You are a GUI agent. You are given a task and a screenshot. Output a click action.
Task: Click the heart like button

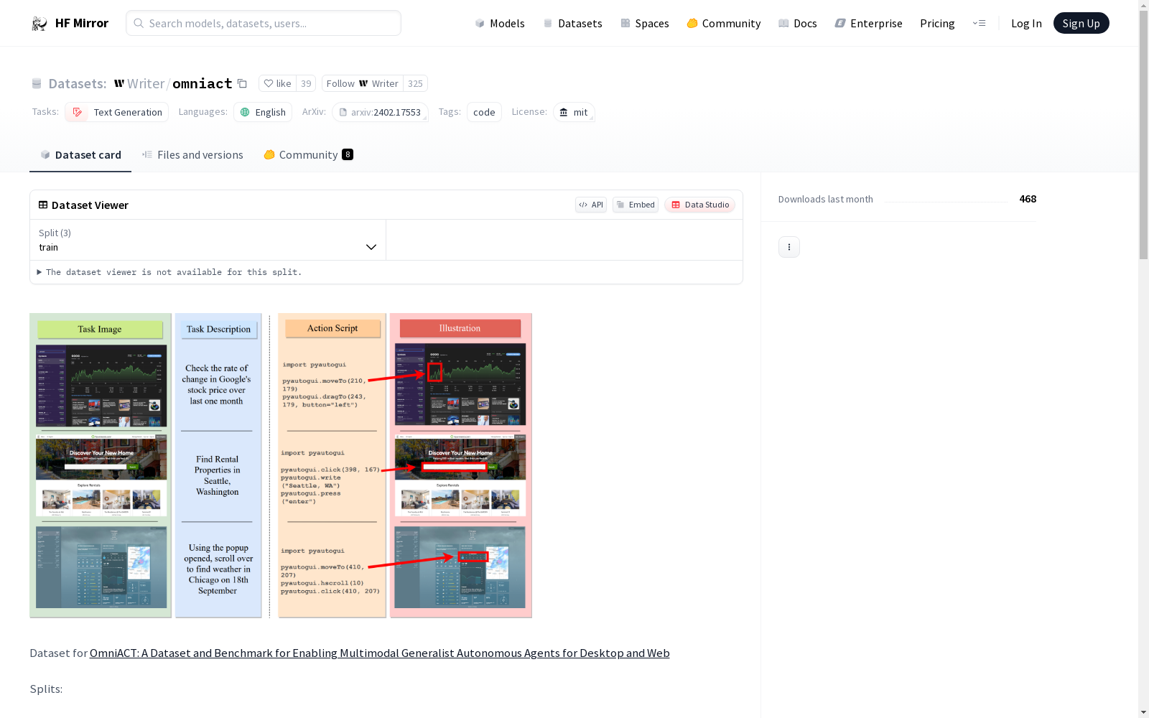point(277,83)
